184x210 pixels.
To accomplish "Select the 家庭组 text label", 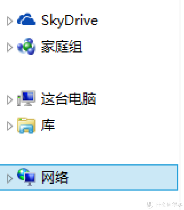I will pyautogui.click(x=62, y=46).
